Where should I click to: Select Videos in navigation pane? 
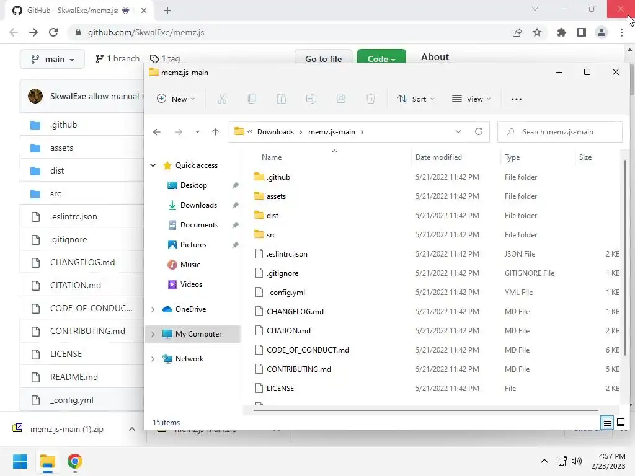191,284
